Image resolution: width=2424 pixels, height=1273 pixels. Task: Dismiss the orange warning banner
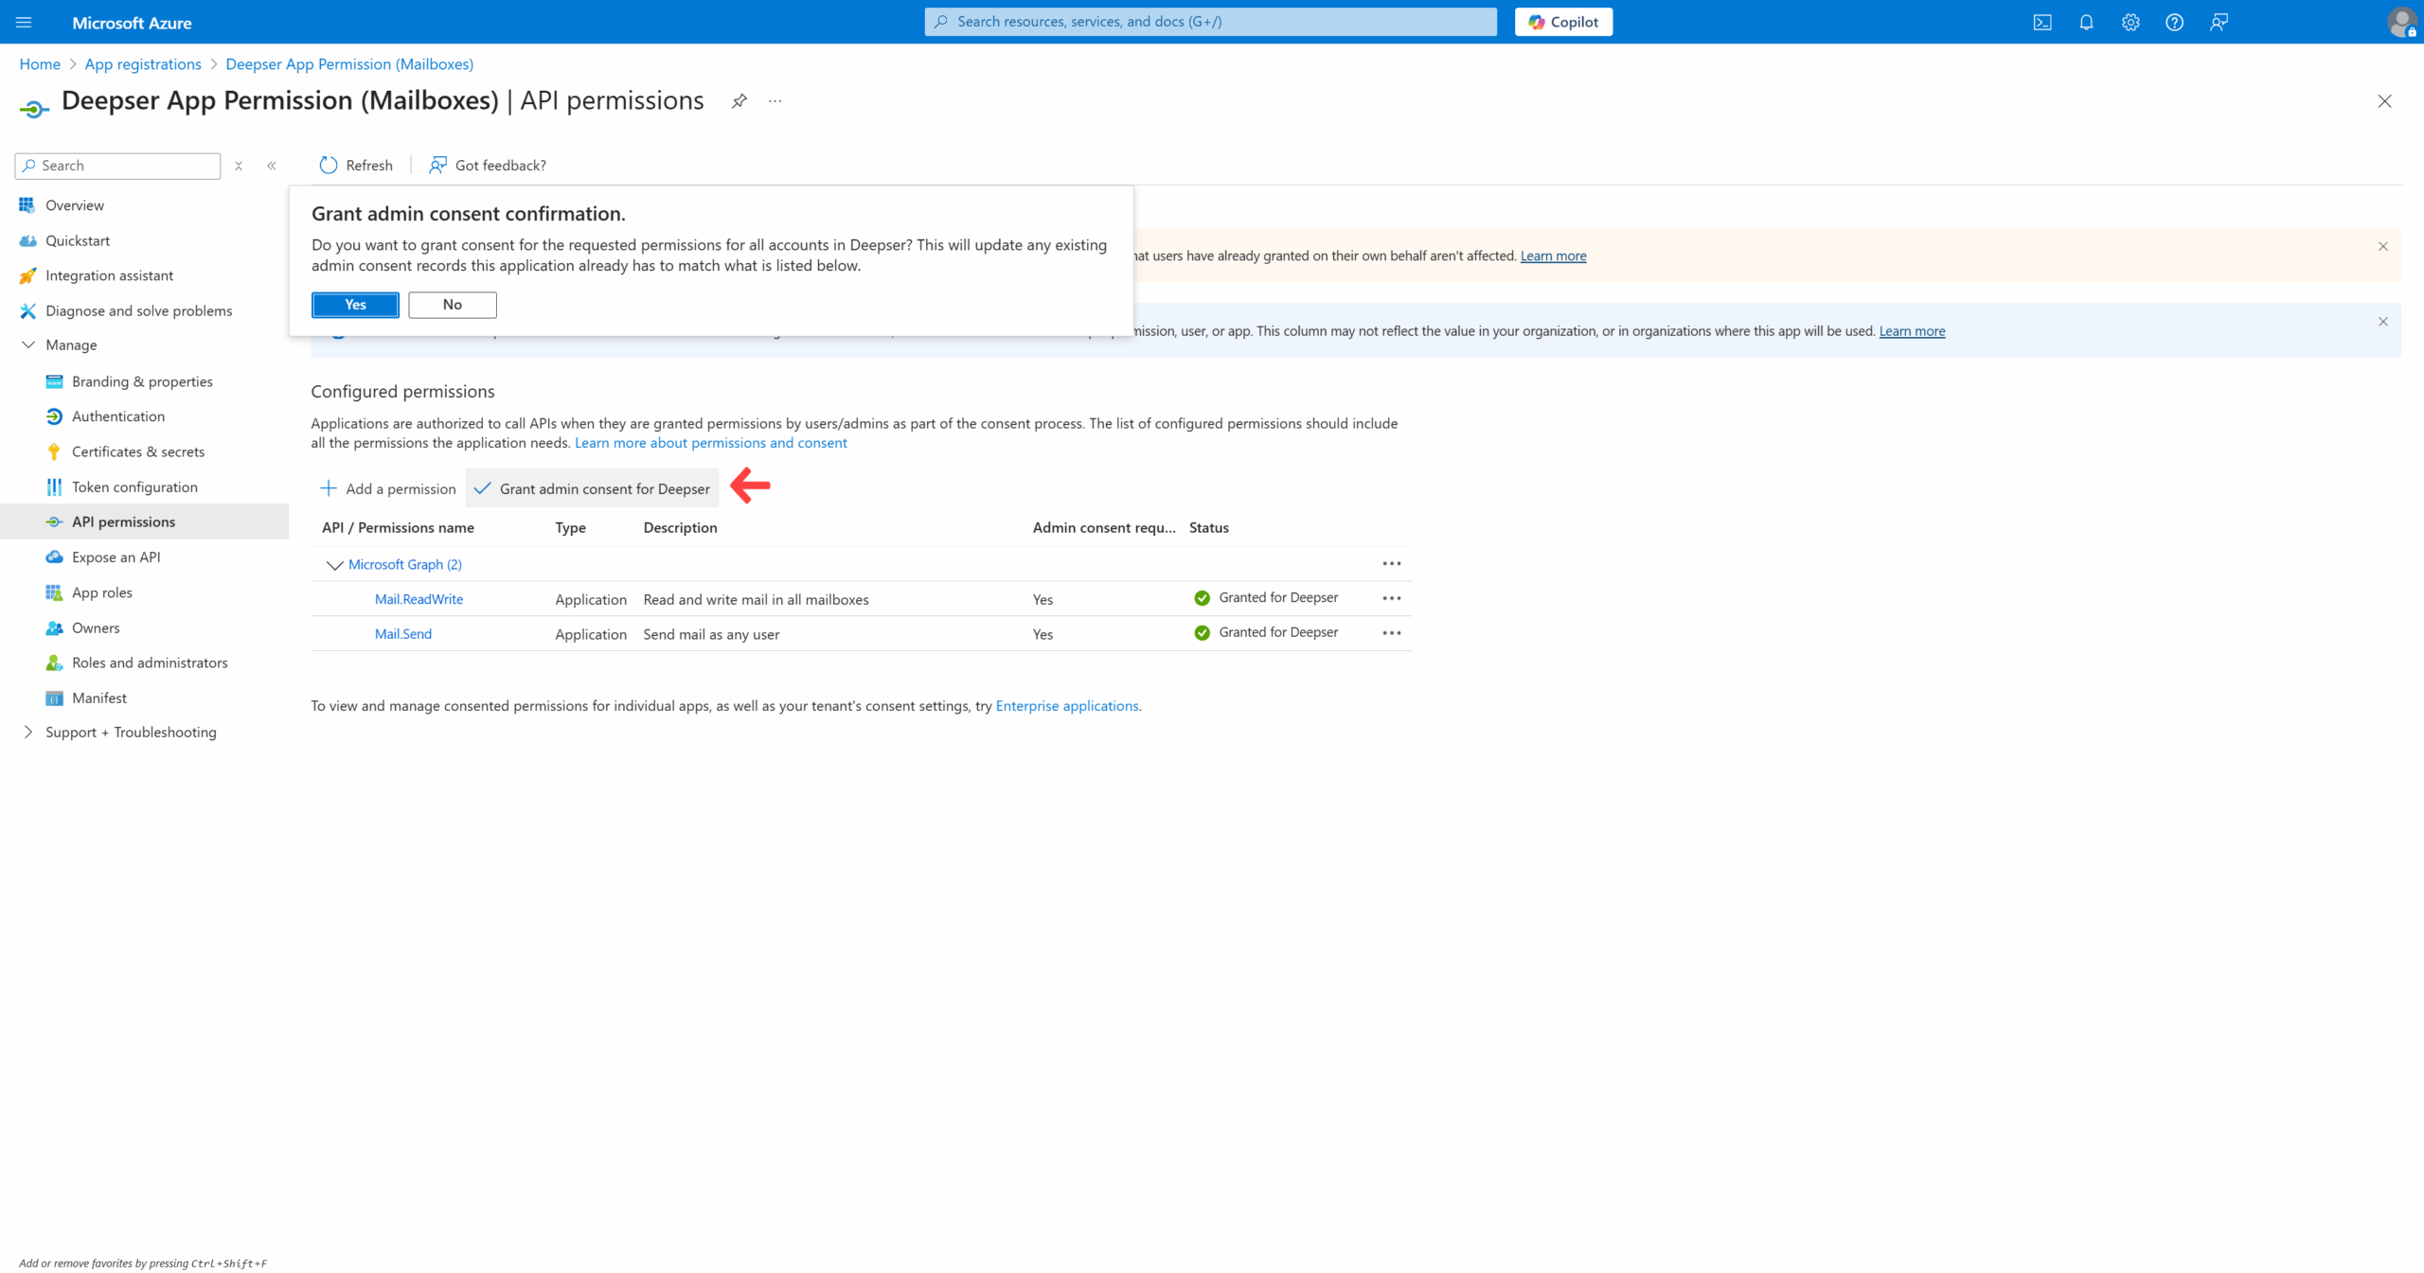2383,246
